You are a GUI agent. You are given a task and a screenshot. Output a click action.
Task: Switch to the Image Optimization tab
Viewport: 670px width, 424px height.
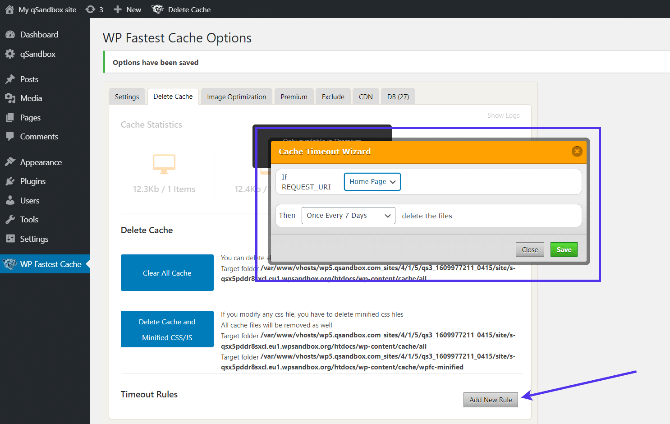pos(236,96)
